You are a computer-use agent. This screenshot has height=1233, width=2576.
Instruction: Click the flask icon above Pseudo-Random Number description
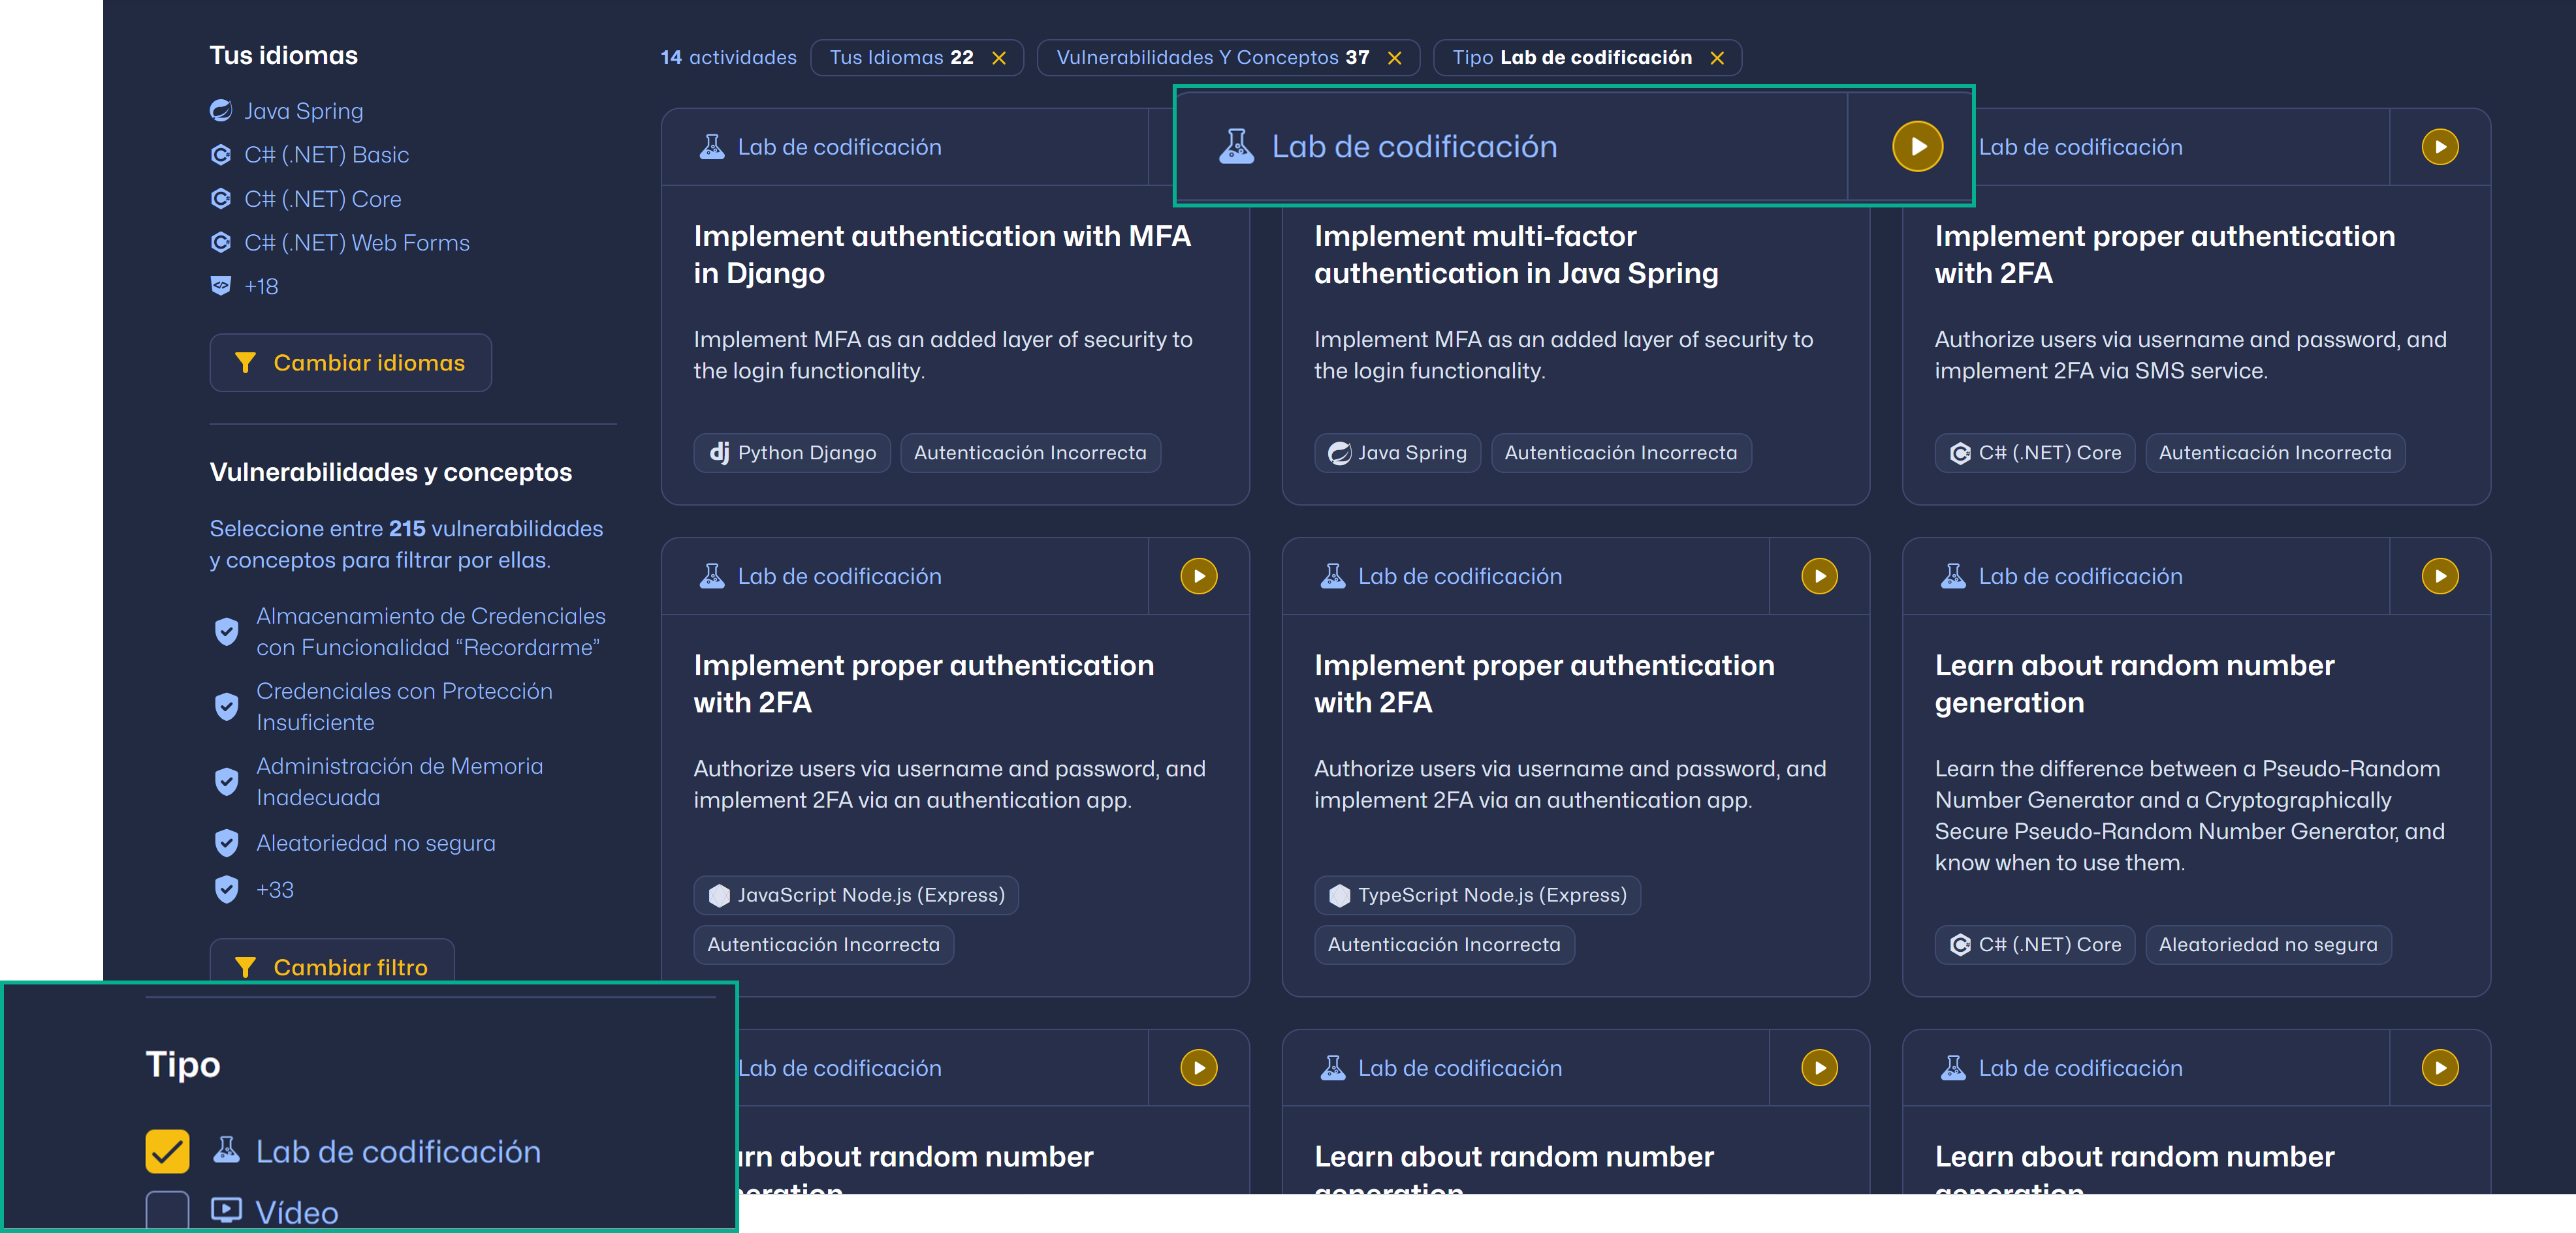tap(1953, 577)
